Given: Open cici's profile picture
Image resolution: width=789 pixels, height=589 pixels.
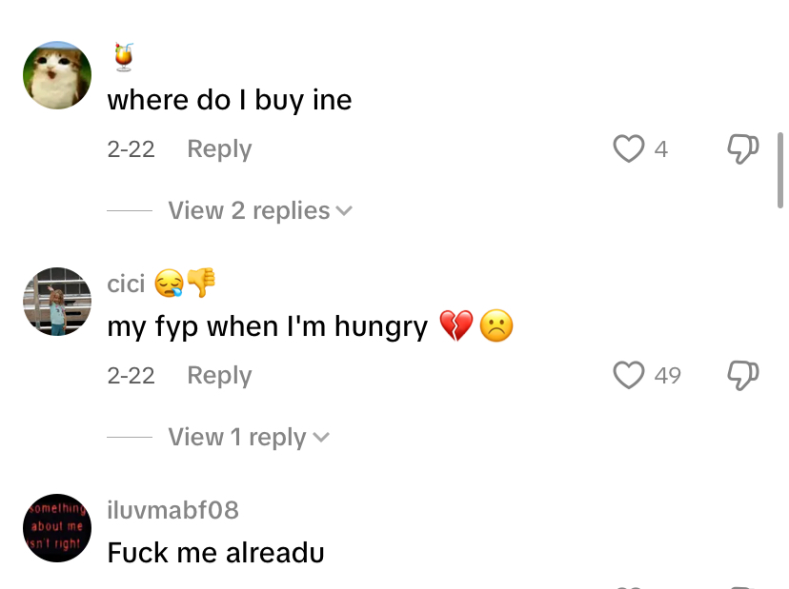Looking at the screenshot, I should 57,302.
